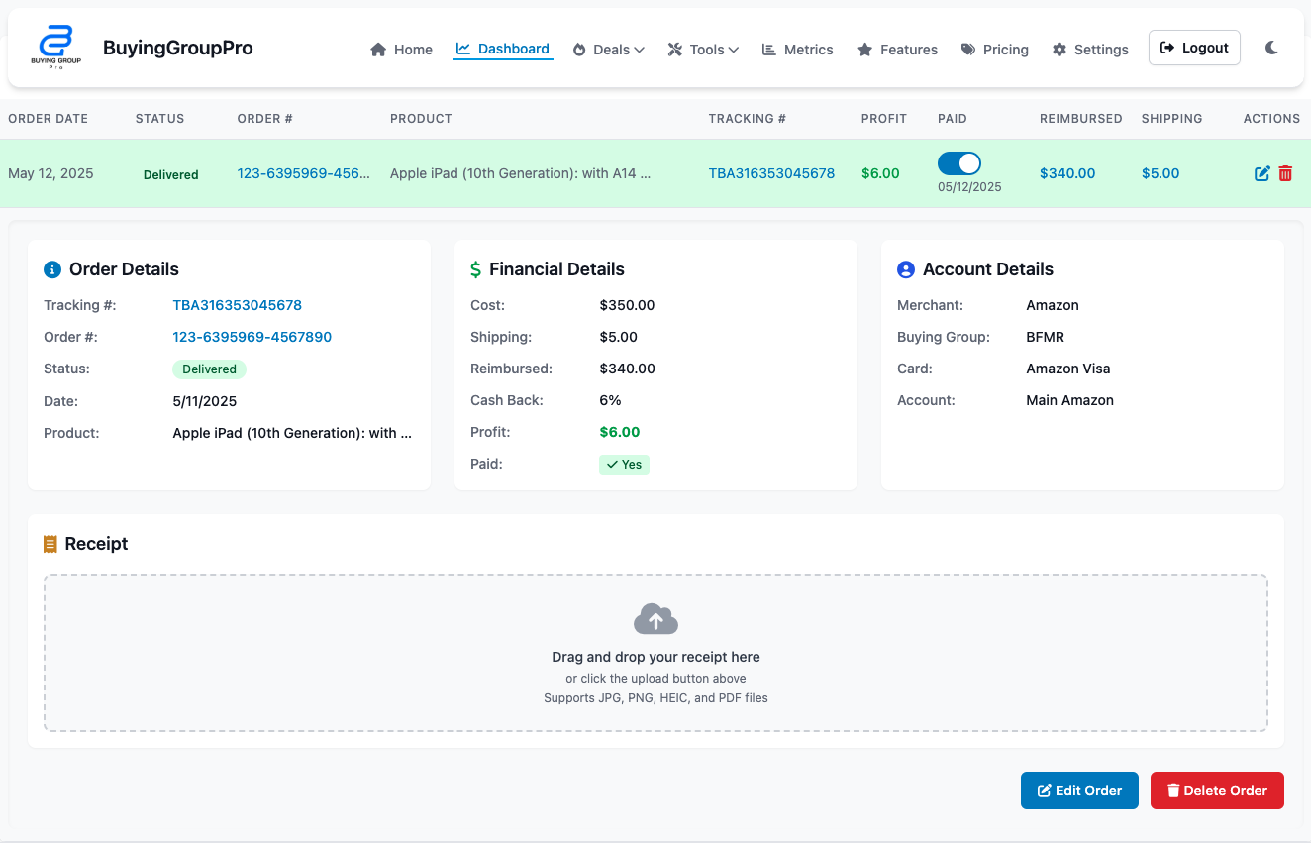Viewport: 1311px width, 844px height.
Task: Open tracking link in the table row
Action: tap(771, 173)
